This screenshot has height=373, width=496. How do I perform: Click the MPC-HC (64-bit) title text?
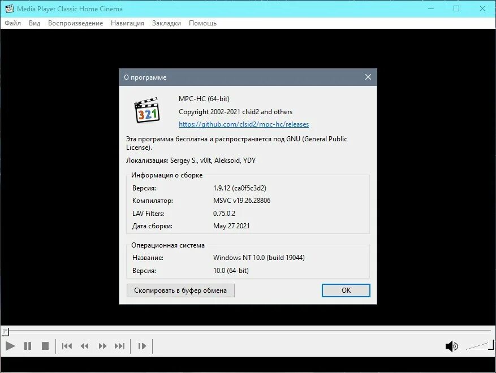pyautogui.click(x=204, y=99)
